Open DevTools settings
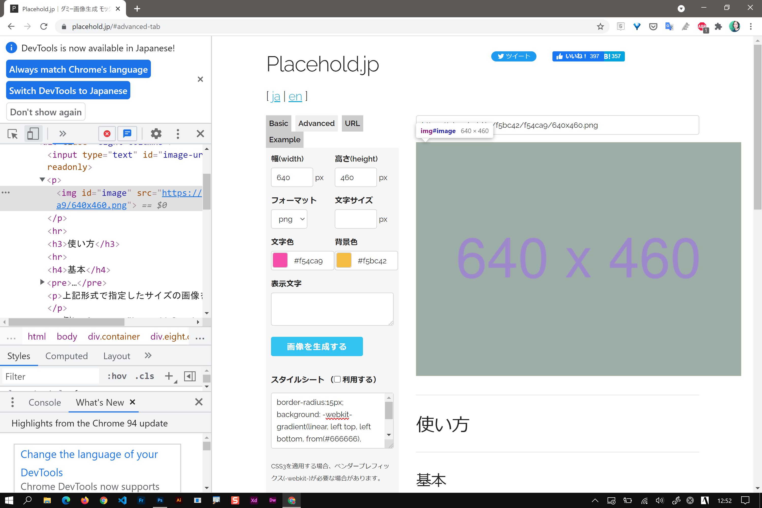The height and width of the screenshot is (508, 762). click(x=156, y=134)
